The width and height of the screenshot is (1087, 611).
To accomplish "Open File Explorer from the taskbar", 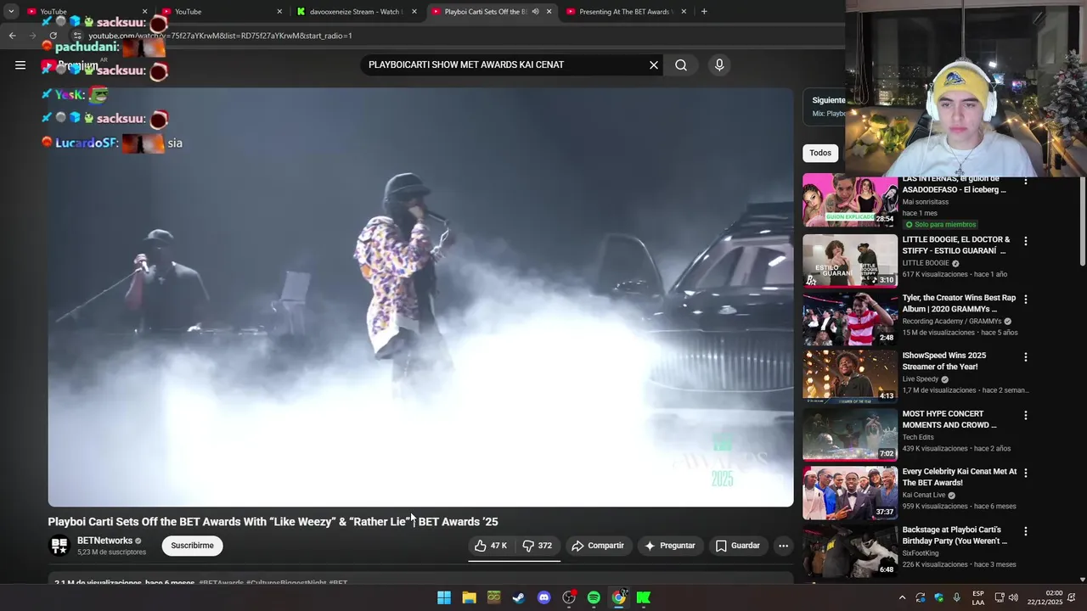I will 469,597.
